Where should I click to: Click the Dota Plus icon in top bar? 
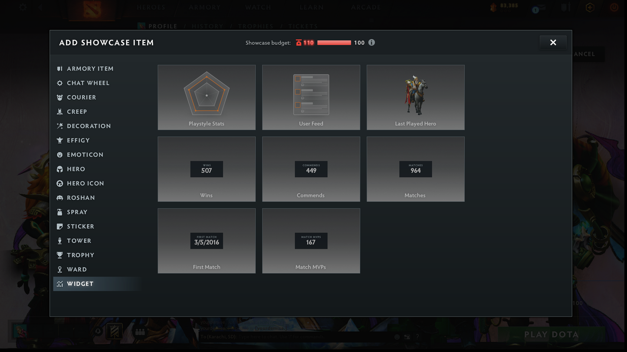(x=590, y=7)
